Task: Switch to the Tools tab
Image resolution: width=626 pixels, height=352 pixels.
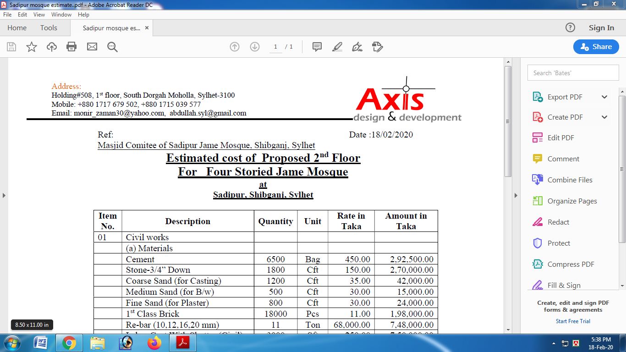Action: coord(49,28)
